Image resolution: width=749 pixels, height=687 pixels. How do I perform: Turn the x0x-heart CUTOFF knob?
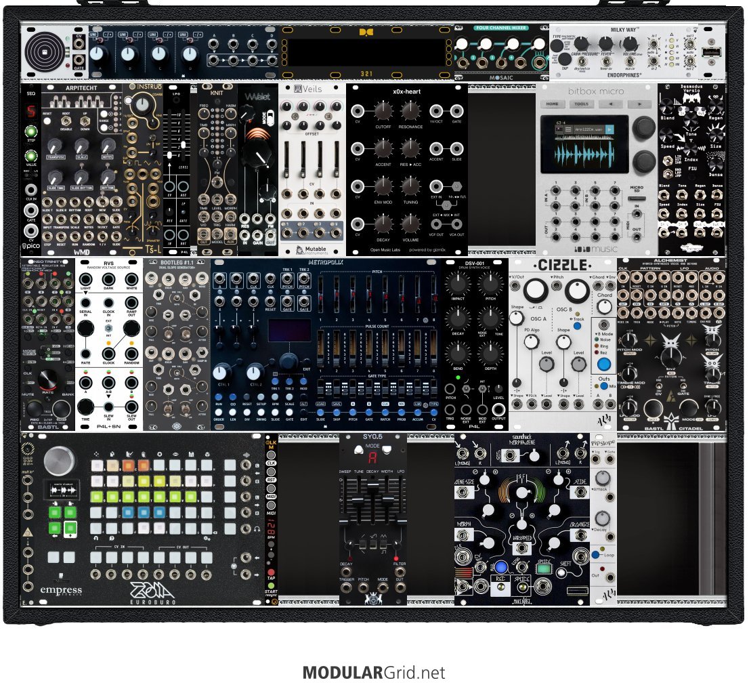383,111
